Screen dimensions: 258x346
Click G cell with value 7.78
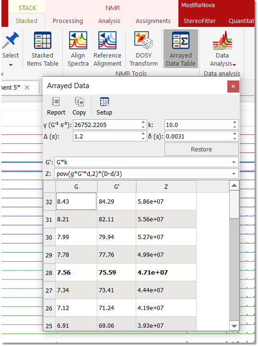click(x=76, y=254)
